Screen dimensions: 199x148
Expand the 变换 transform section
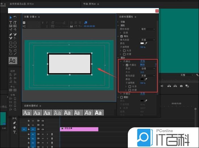tap(118, 22)
